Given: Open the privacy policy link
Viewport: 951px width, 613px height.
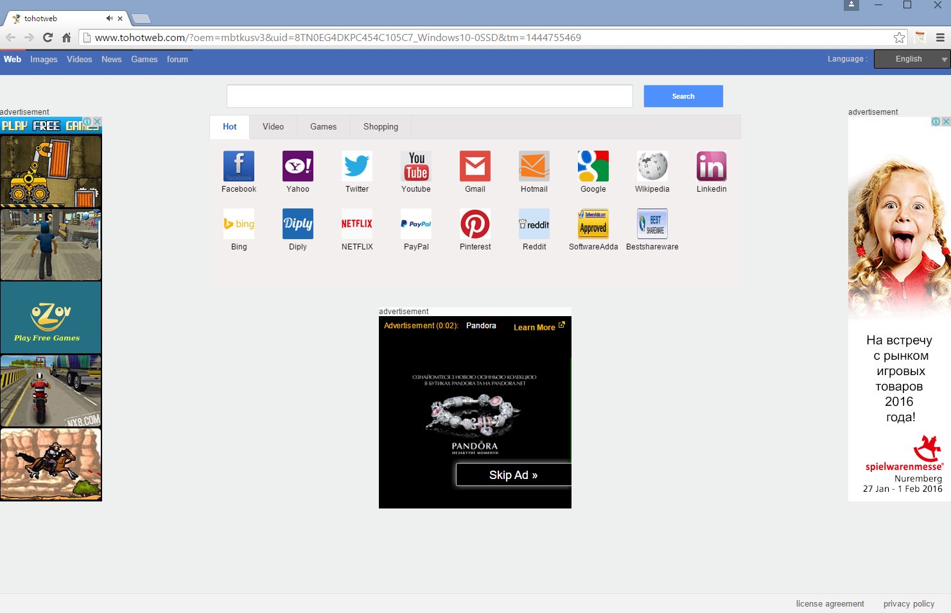Looking at the screenshot, I should pos(909,604).
